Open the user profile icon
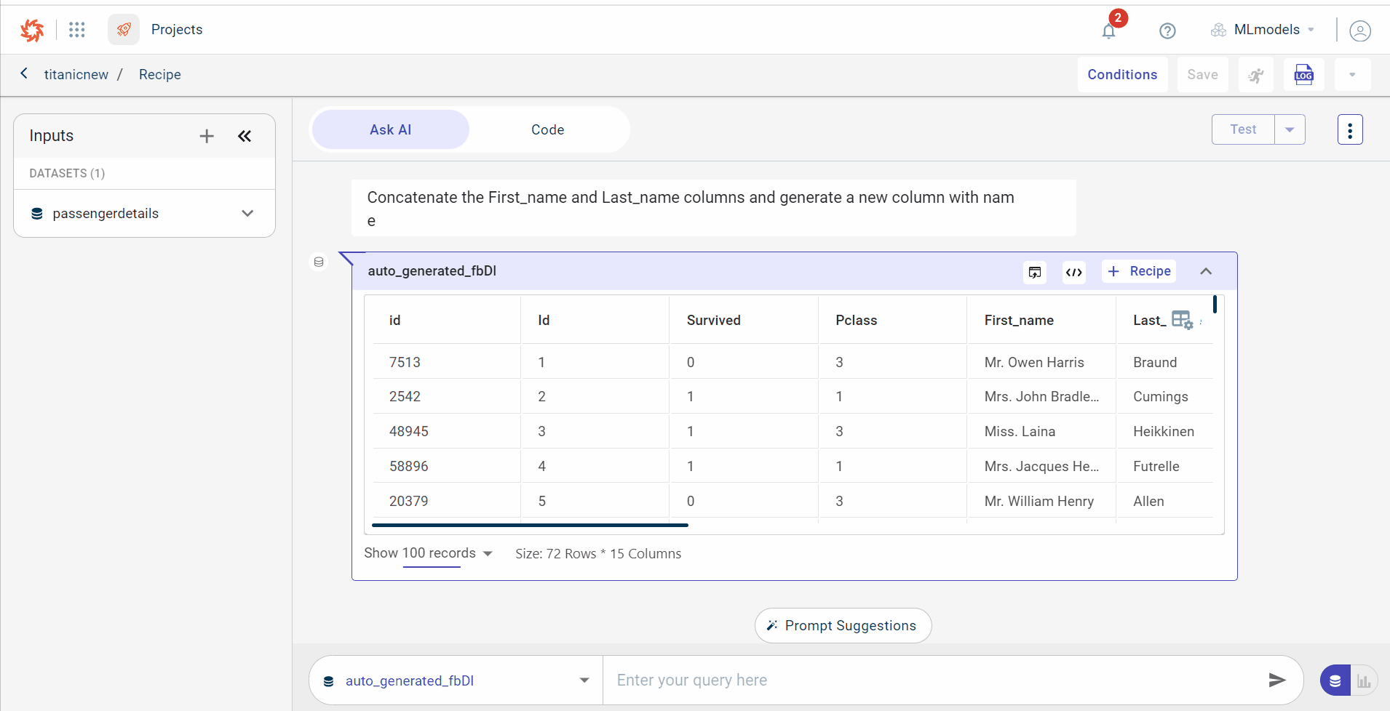The height and width of the screenshot is (711, 1390). [x=1359, y=31]
